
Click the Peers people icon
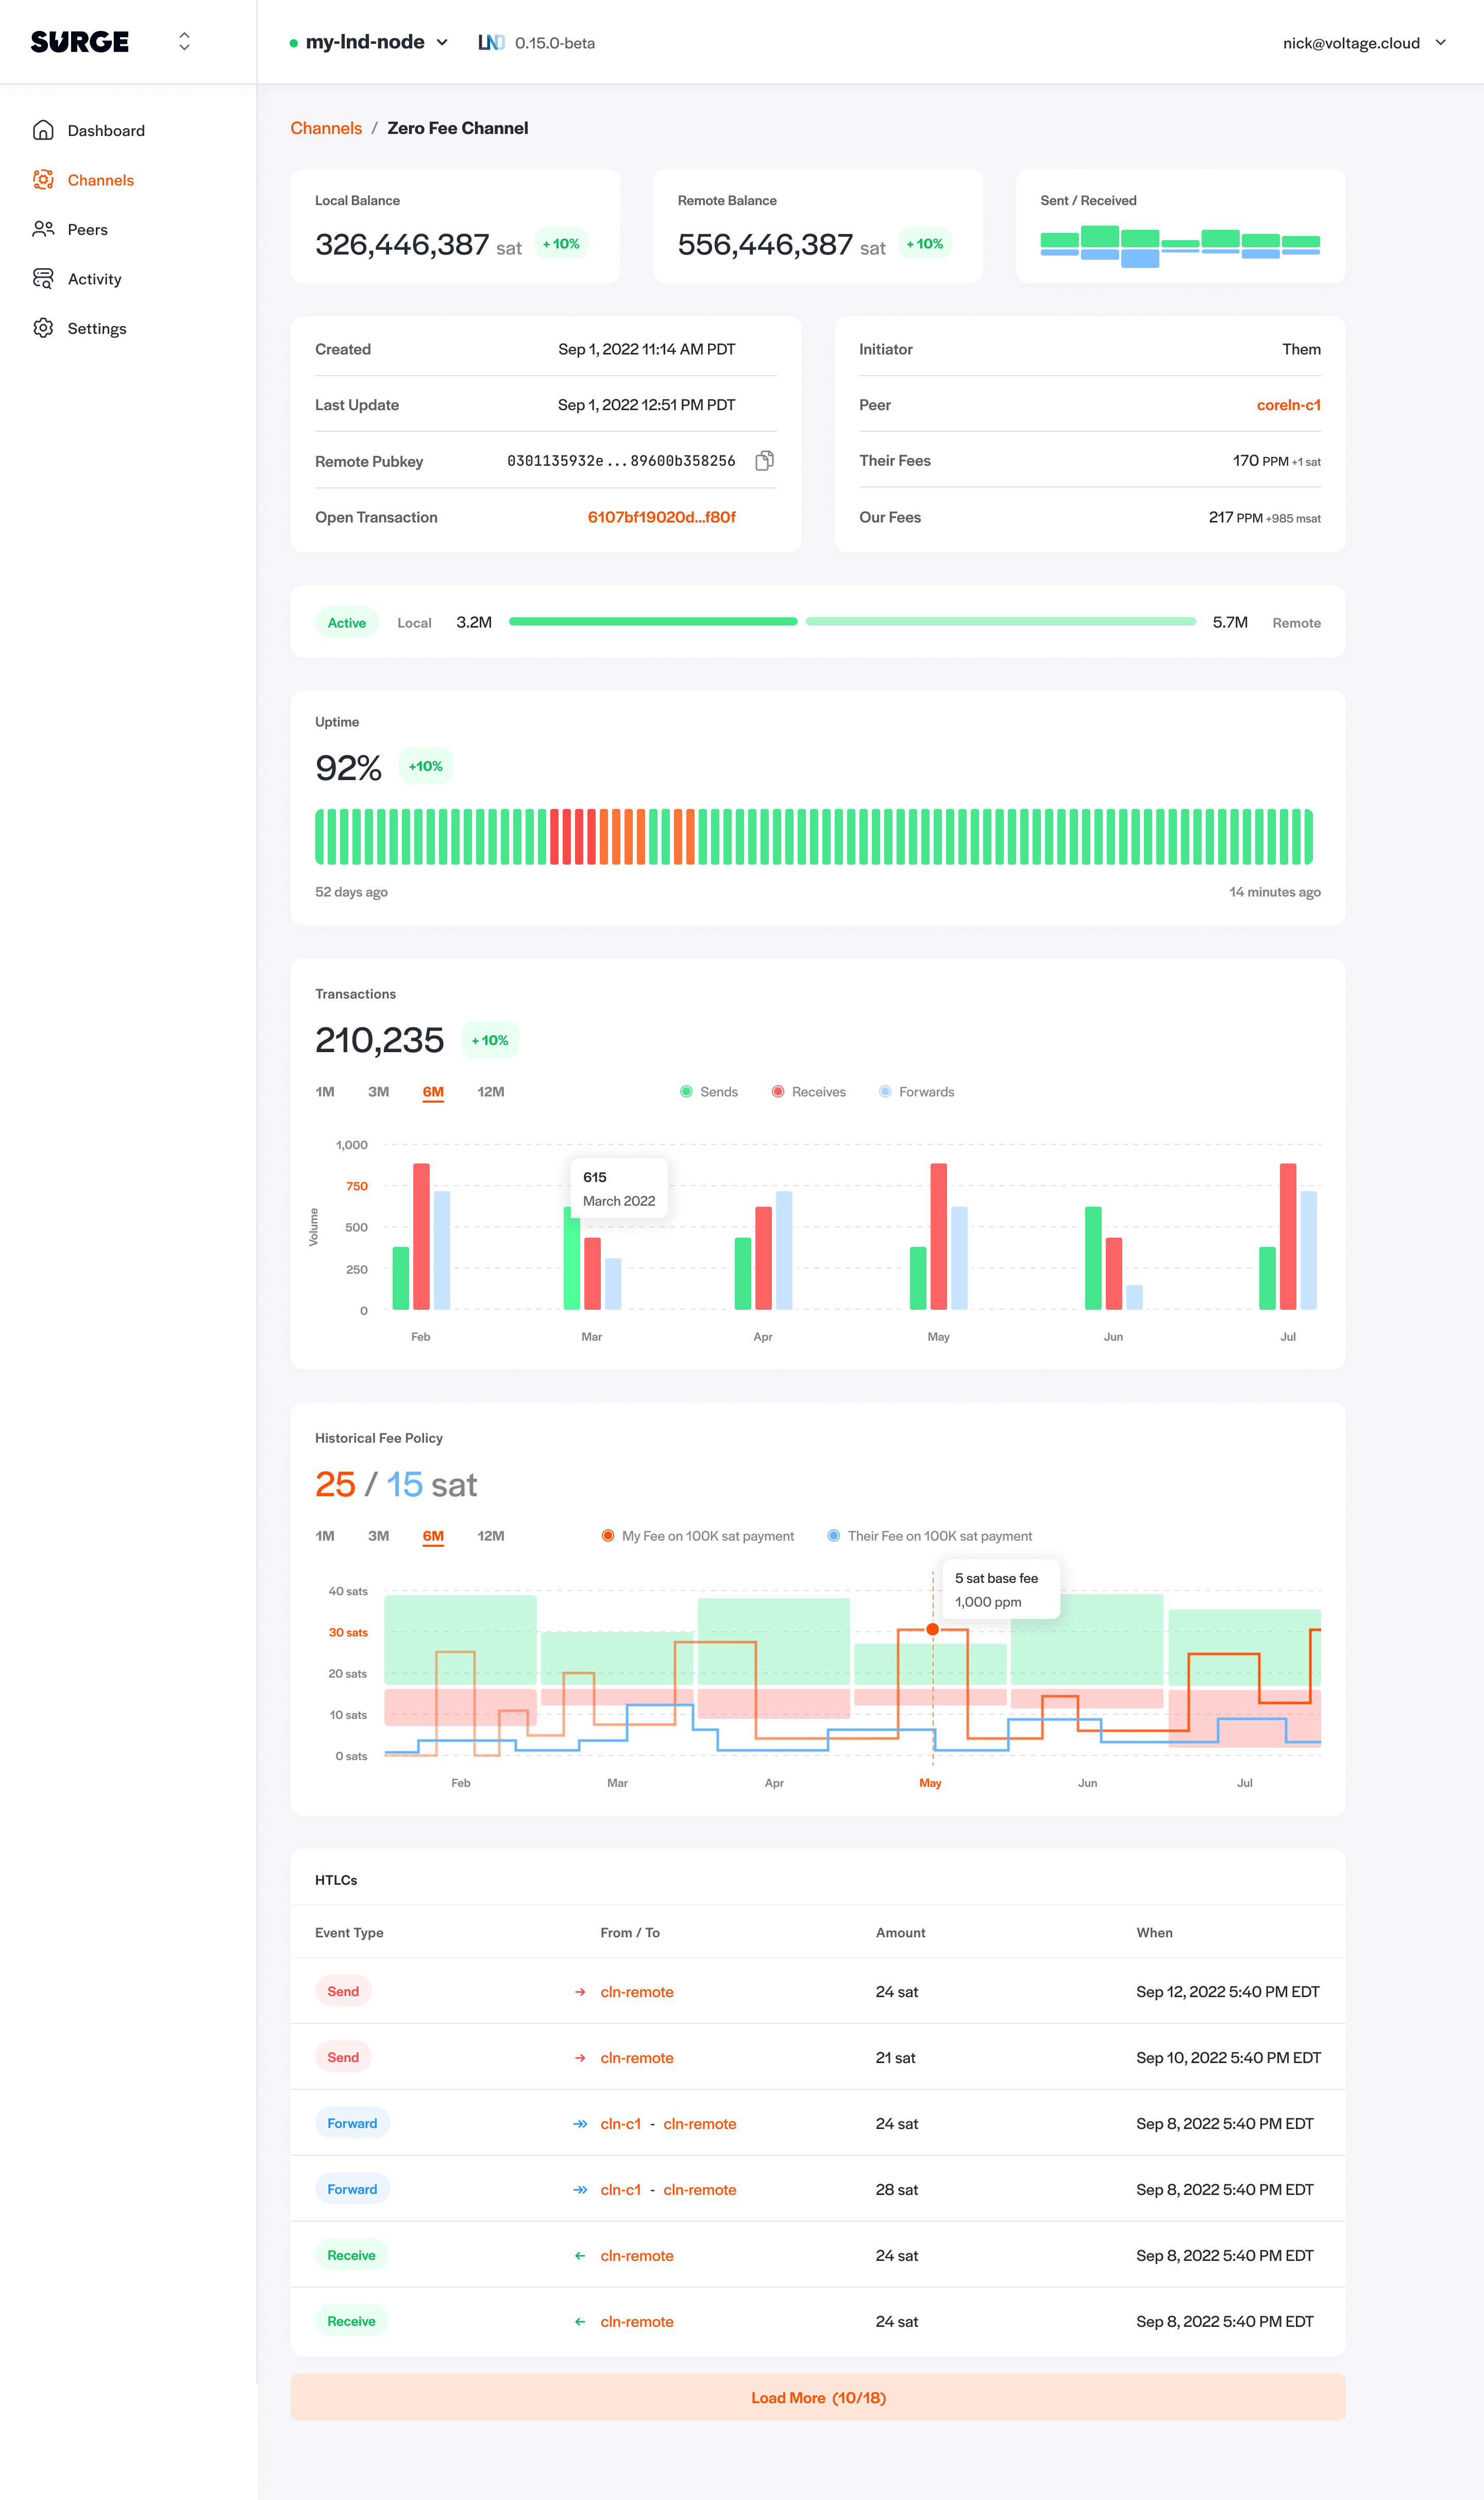coord(43,229)
